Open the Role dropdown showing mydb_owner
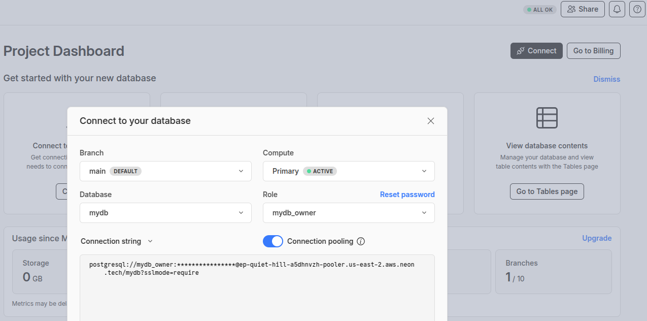647x321 pixels. 349,213
